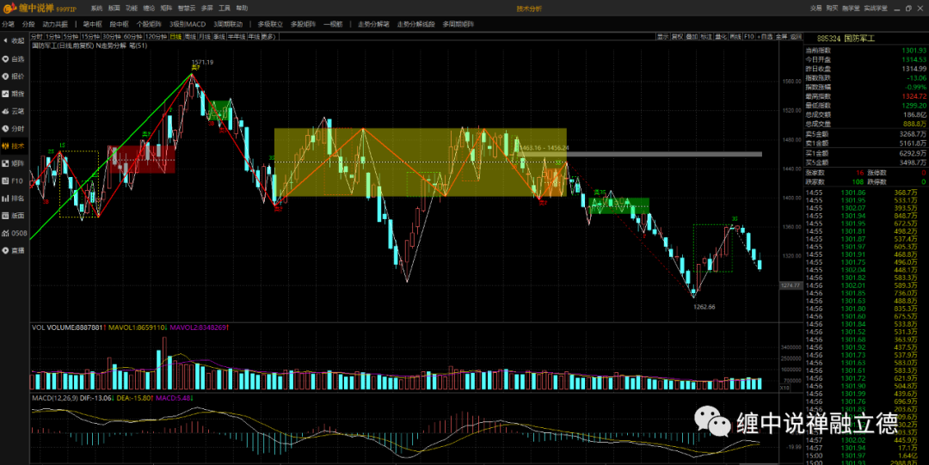Open the 帮助 menu
929x465 pixels.
point(242,9)
